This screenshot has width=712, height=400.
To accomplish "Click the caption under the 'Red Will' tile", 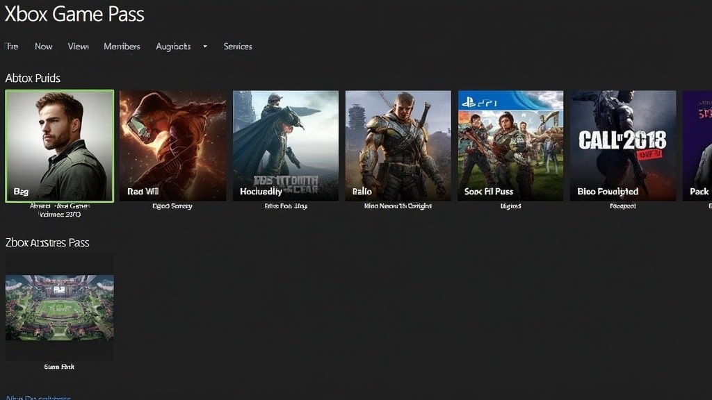I will (172, 206).
